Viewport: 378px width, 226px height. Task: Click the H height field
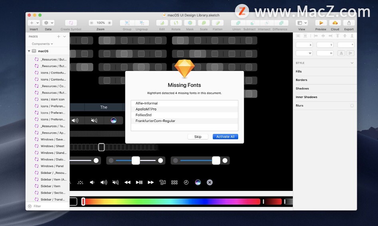tap(325, 53)
